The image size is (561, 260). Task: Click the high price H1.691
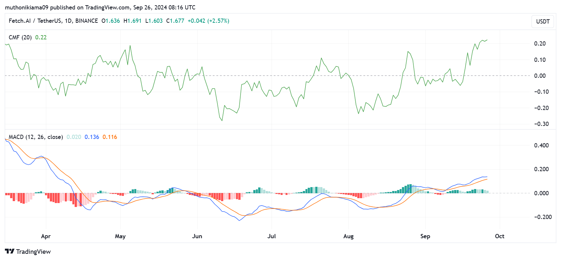[132, 21]
